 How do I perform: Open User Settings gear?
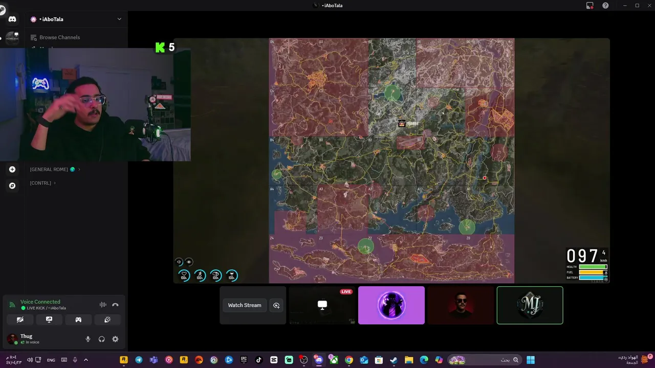[115, 339]
